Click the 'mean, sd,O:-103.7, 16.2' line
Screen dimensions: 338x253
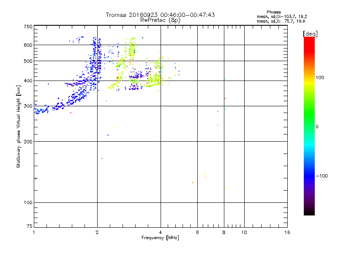(x=282, y=16)
